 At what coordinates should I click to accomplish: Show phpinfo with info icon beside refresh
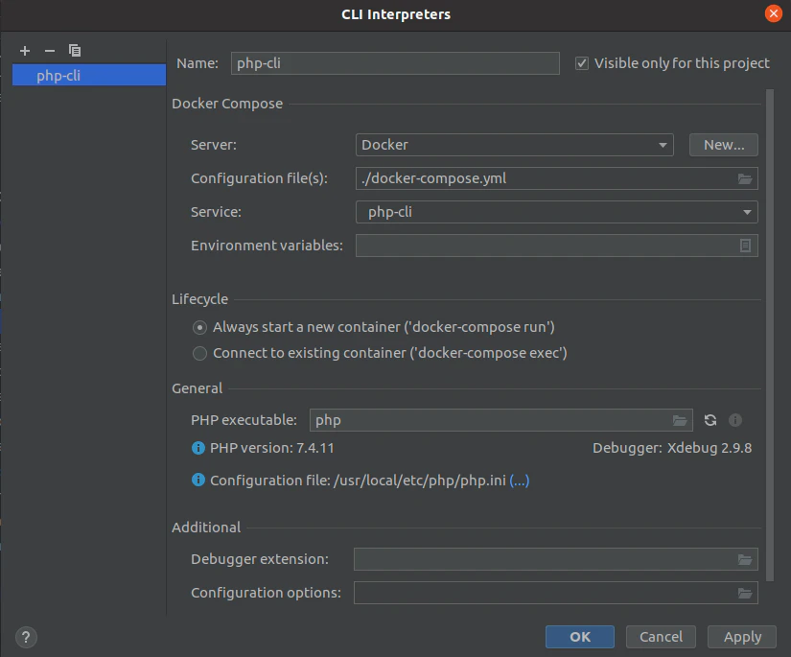click(x=735, y=420)
